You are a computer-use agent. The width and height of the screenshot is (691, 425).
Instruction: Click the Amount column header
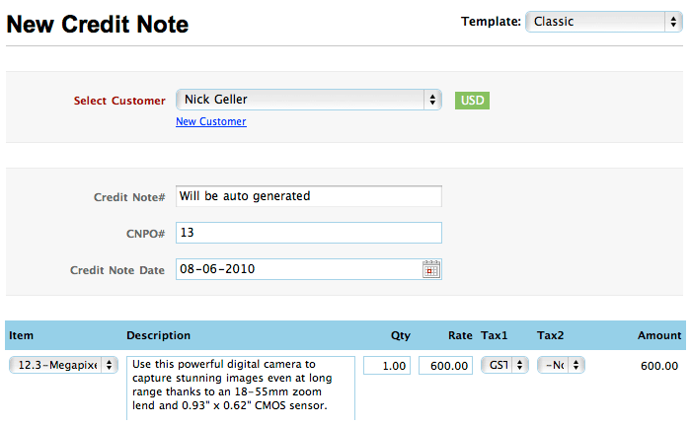click(x=659, y=335)
